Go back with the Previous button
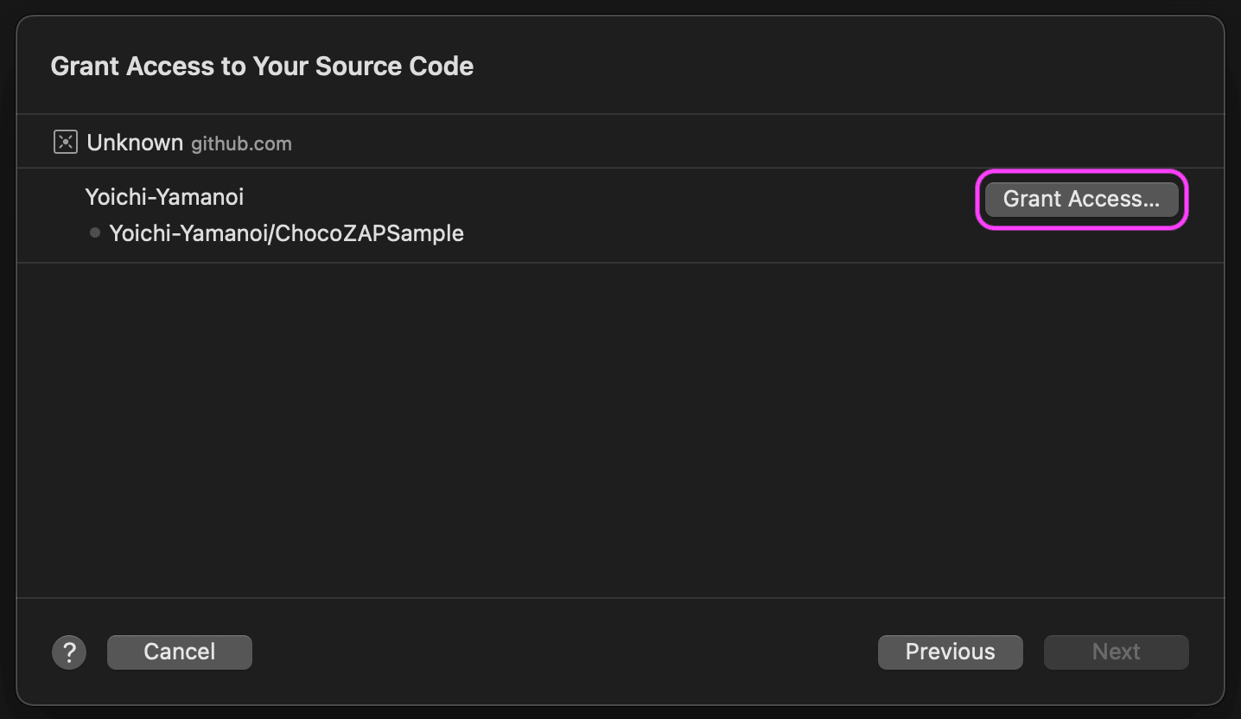This screenshot has height=719, width=1241. tap(950, 652)
